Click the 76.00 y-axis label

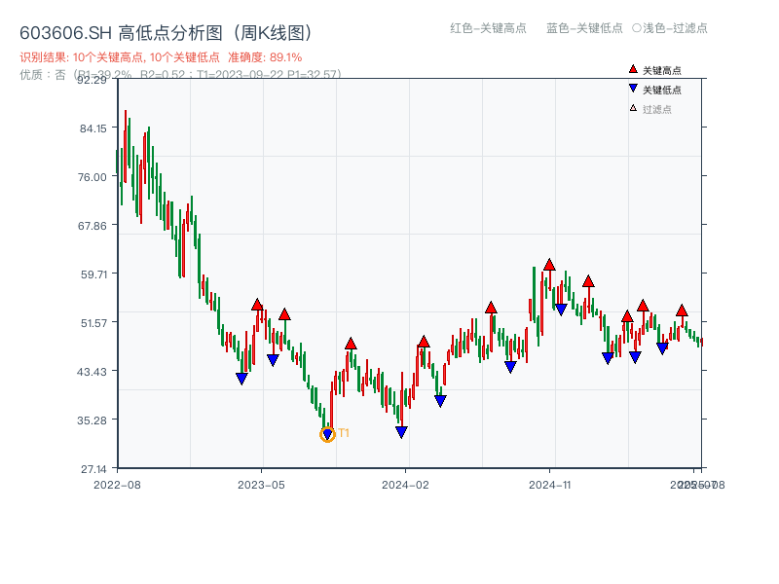click(x=93, y=177)
